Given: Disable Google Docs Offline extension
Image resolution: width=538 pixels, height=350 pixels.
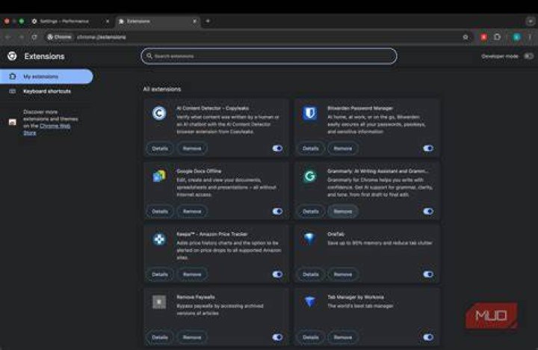Looking at the screenshot, I should (x=277, y=211).
